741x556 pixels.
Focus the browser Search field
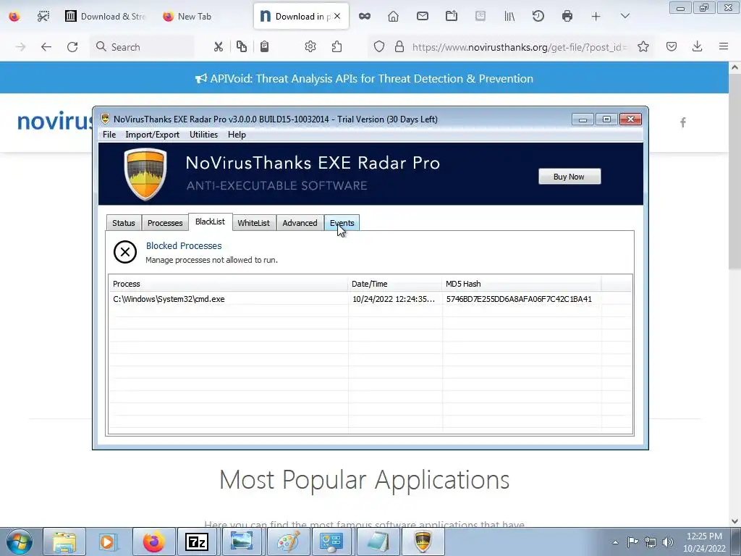pyautogui.click(x=142, y=47)
